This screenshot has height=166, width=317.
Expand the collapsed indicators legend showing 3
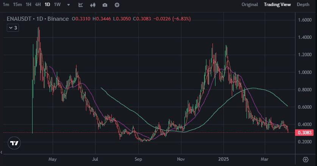pyautogui.click(x=13, y=28)
